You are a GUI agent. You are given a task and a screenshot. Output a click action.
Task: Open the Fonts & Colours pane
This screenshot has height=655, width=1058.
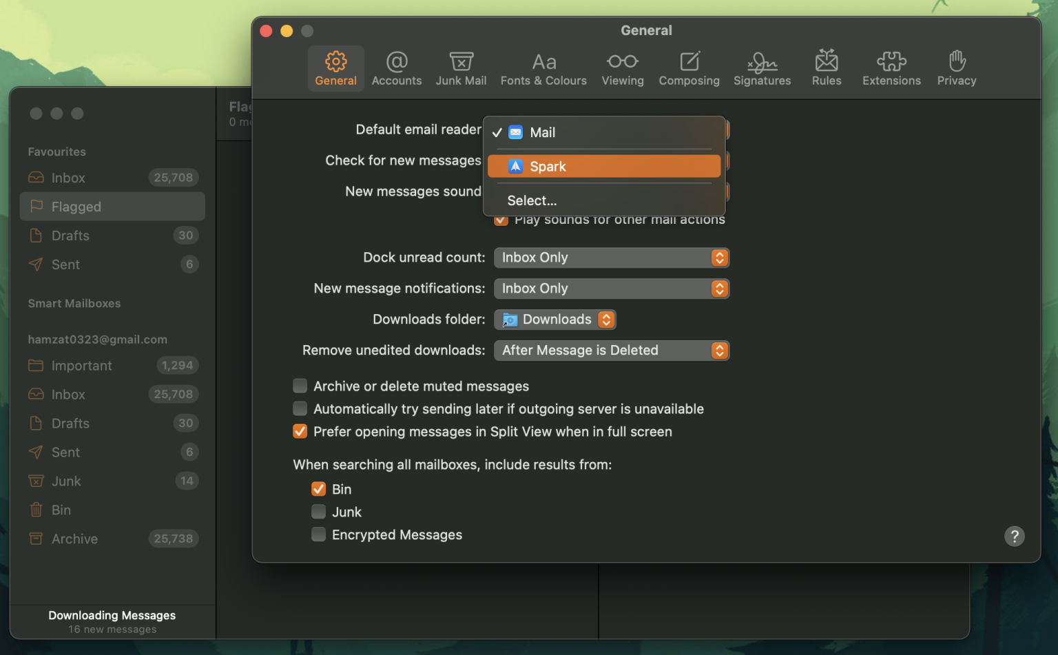tap(543, 67)
